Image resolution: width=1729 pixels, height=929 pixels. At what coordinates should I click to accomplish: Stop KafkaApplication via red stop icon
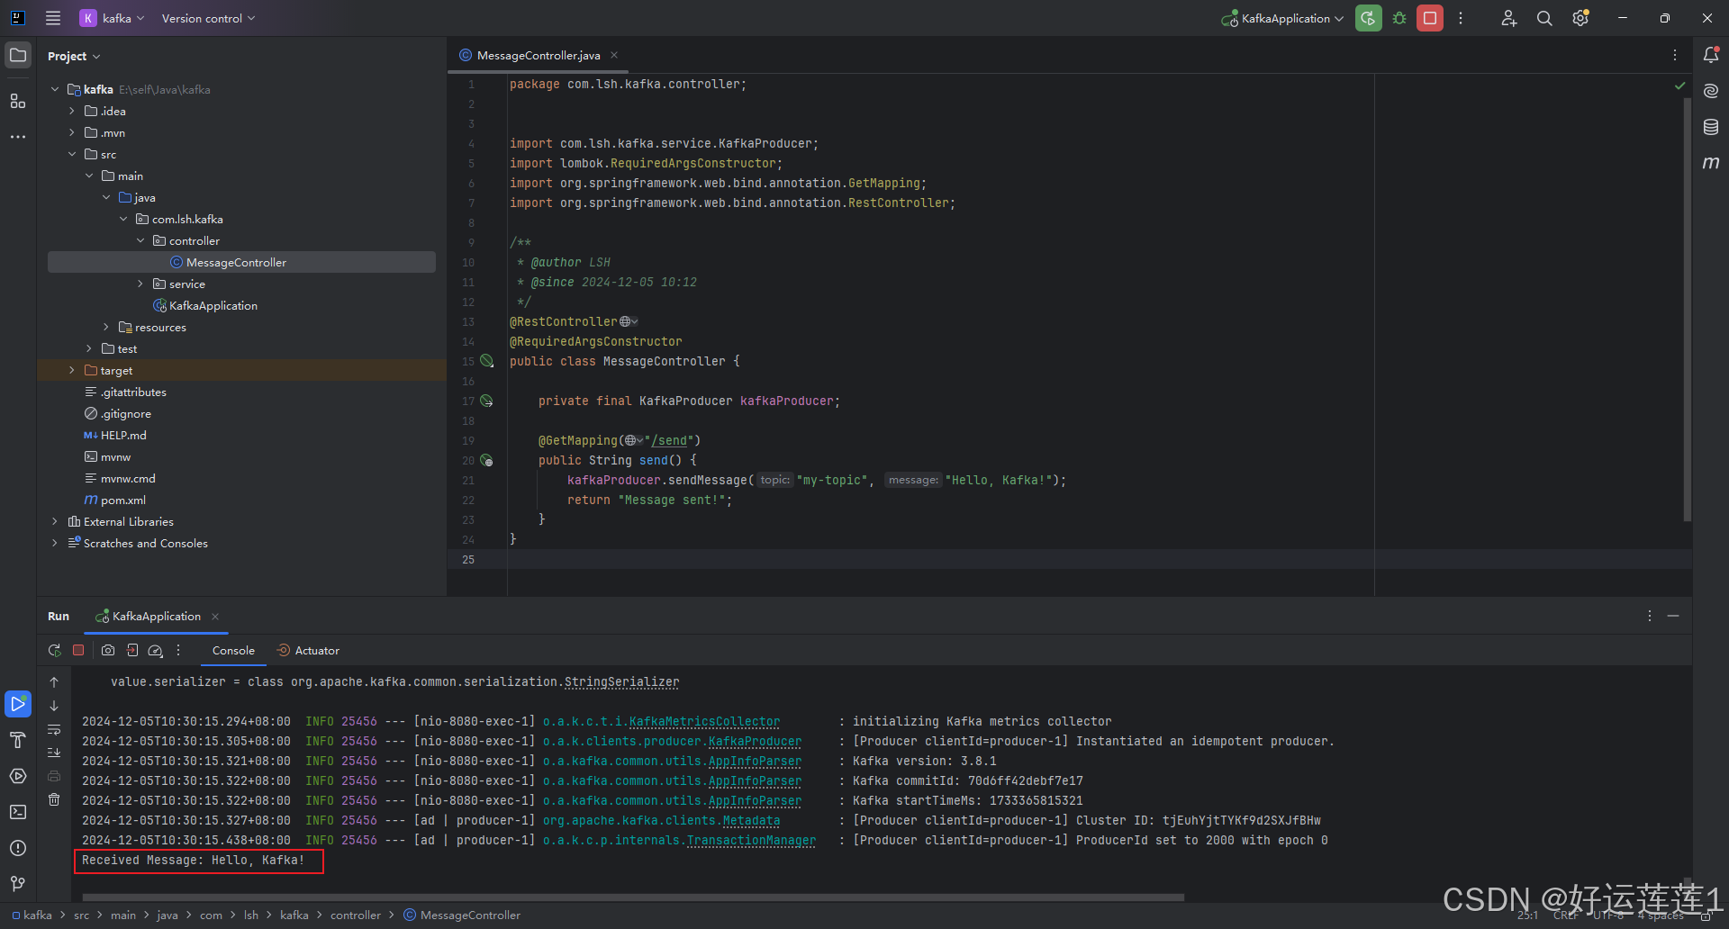tap(1429, 18)
